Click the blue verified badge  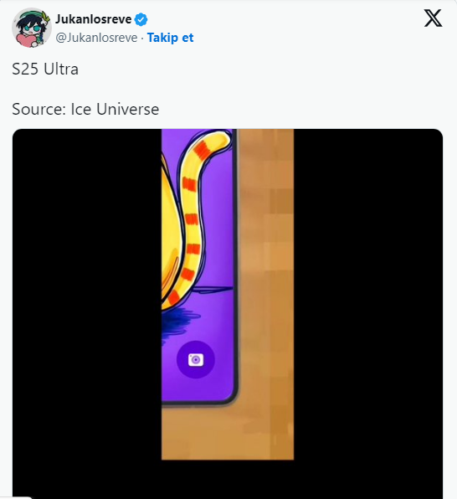[x=141, y=20]
